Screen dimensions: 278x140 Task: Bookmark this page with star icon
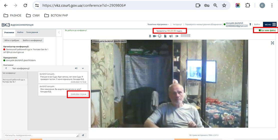[224, 5]
